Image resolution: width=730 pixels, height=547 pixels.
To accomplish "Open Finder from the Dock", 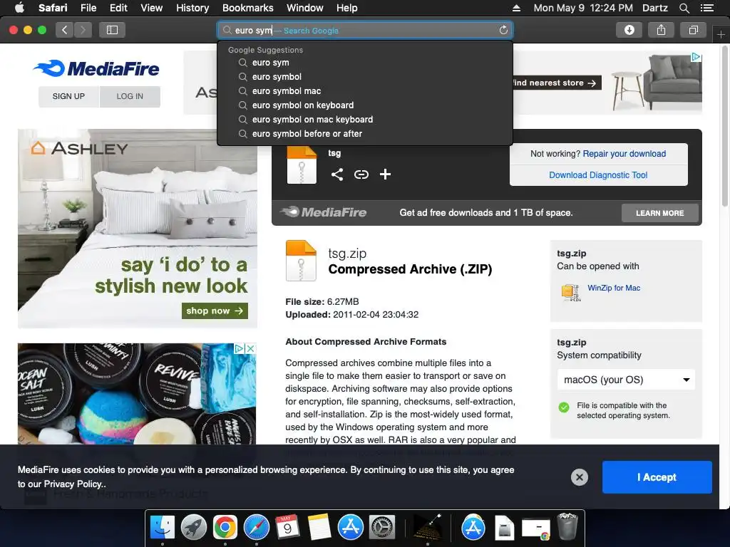I will [162, 527].
